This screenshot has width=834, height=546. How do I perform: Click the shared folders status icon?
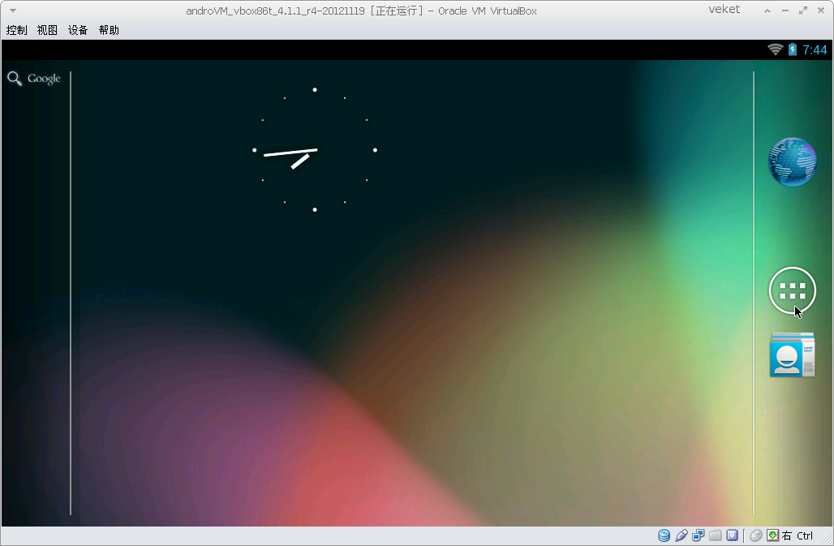tap(716, 535)
